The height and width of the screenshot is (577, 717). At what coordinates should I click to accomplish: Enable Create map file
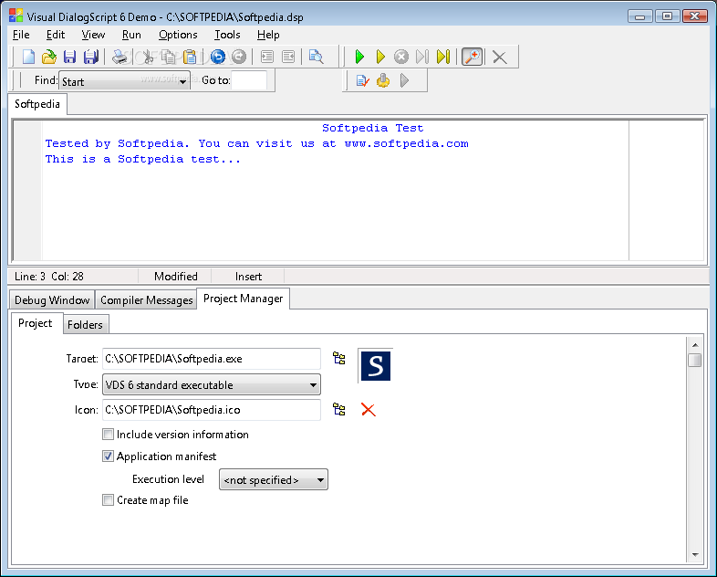coord(108,499)
